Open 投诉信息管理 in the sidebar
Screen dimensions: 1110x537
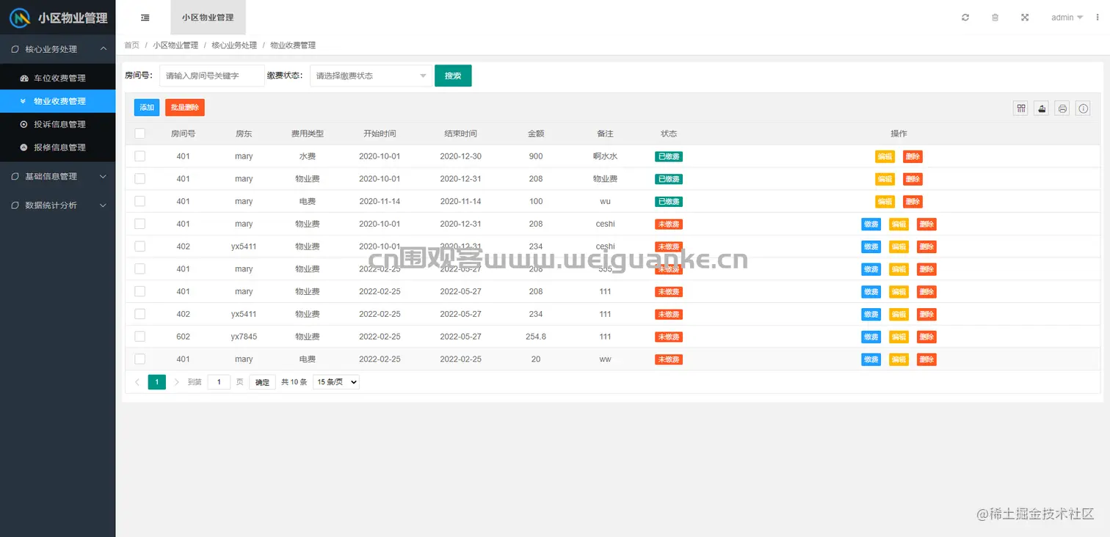(x=58, y=124)
